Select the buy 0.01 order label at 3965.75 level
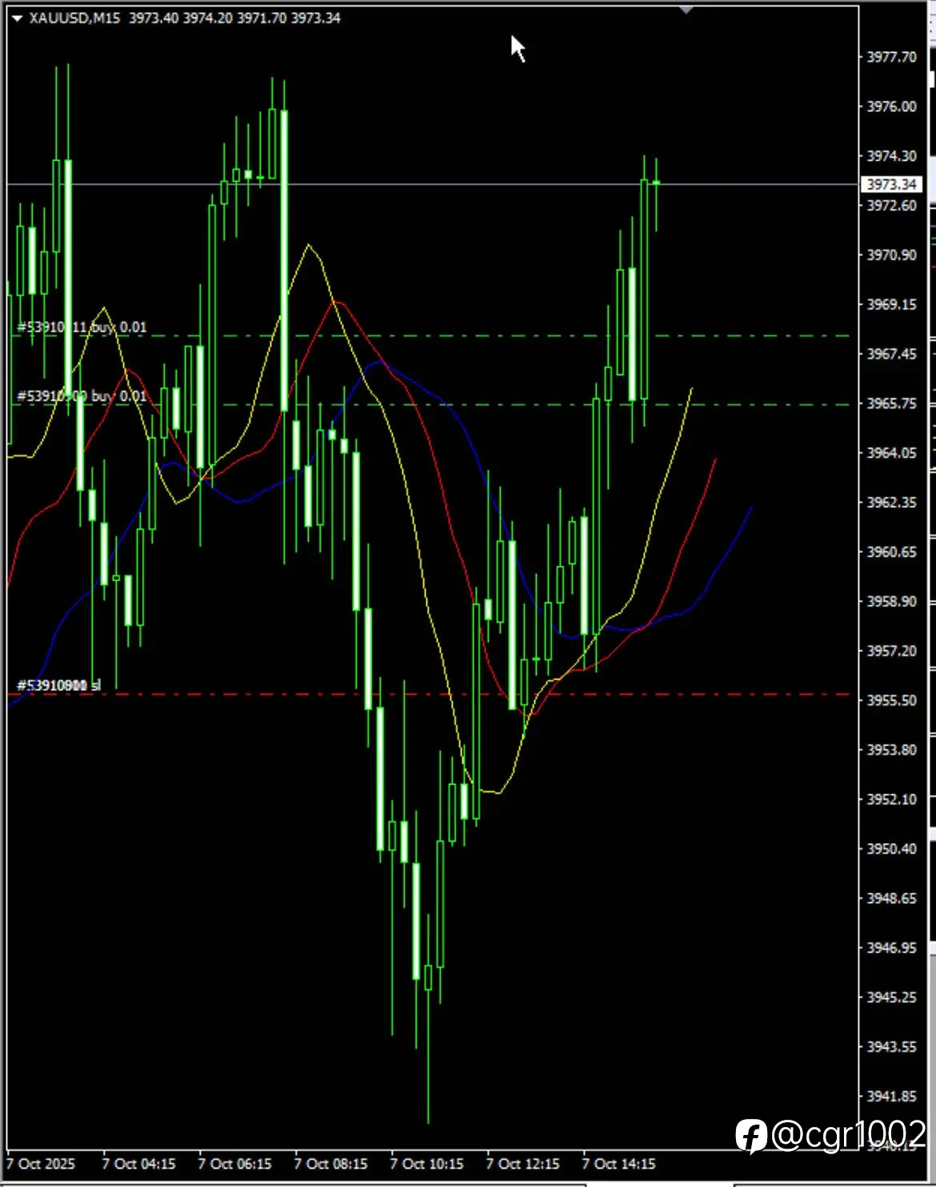 (82, 396)
